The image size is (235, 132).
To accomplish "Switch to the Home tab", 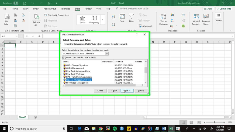I will (x=15, y=9).
